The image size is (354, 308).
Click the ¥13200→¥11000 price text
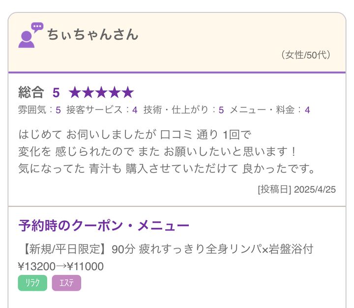coord(61,267)
